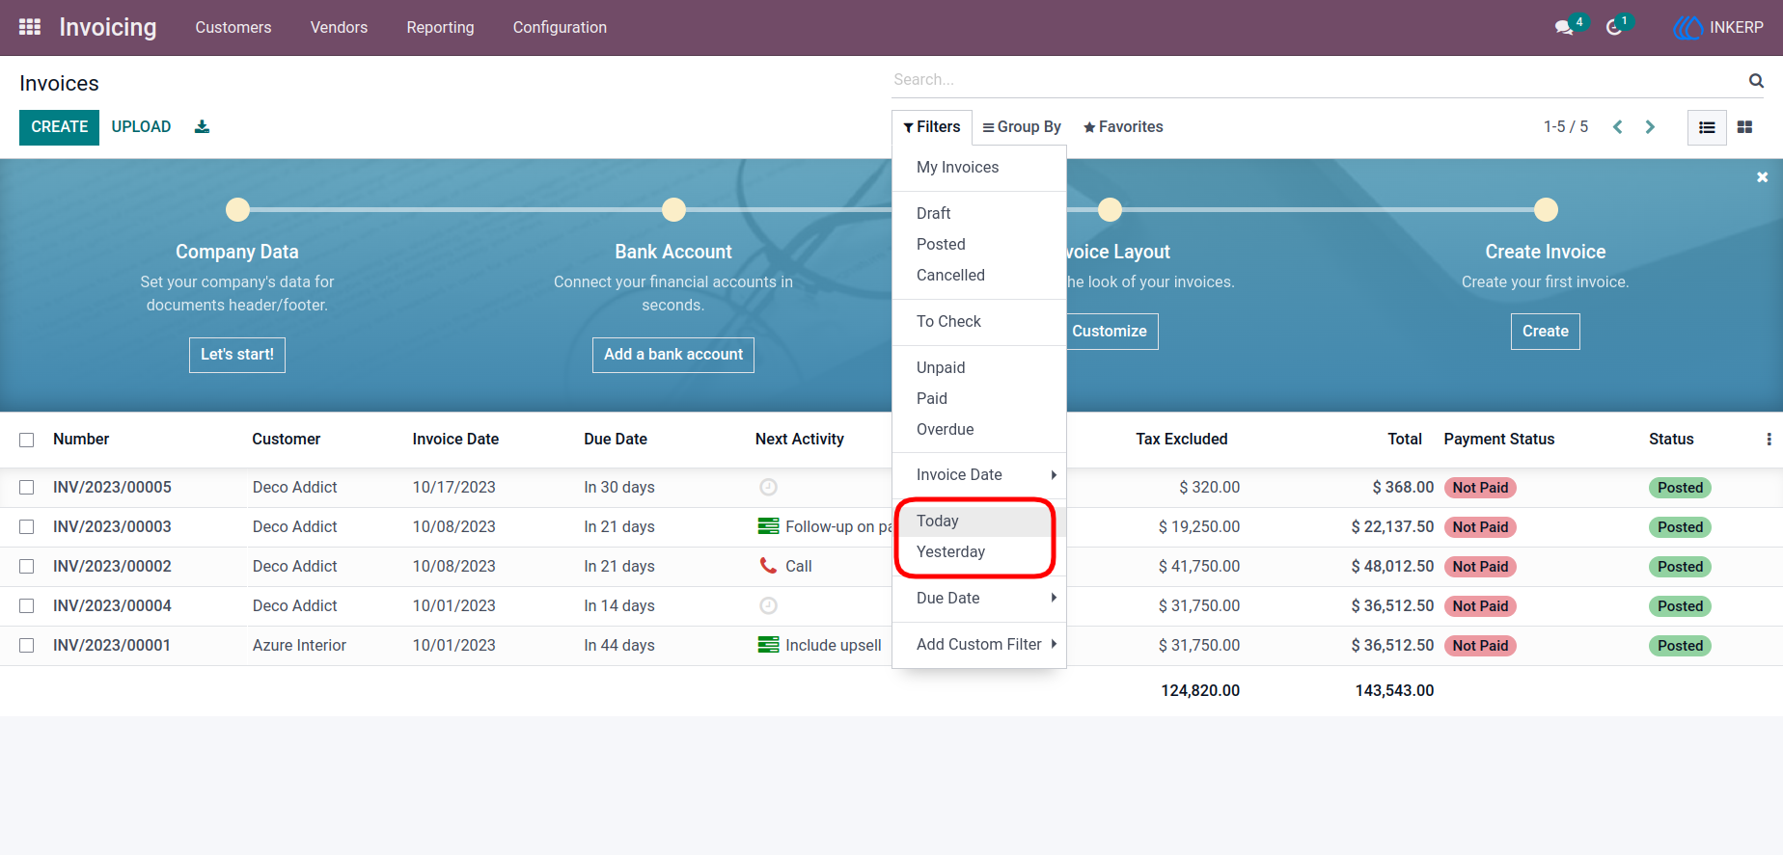Collapse the Filters dropdown

tap(932, 127)
